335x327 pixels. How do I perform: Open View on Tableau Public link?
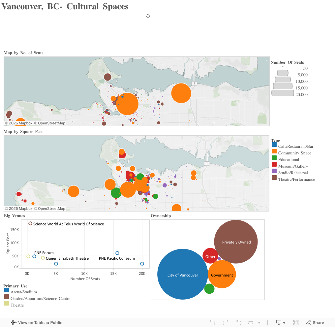tap(40, 323)
